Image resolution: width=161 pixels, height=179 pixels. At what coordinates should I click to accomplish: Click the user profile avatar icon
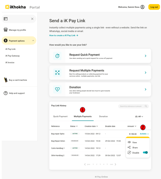pos(142,7)
